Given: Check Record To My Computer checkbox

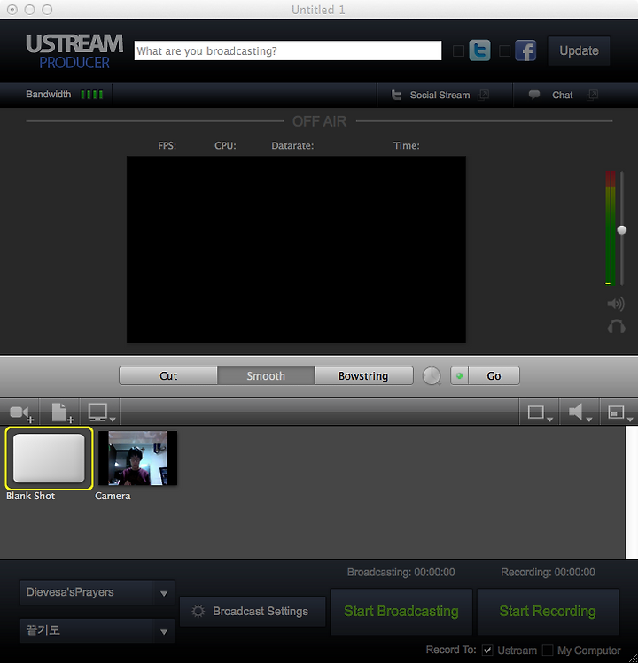Looking at the screenshot, I should coord(548,651).
